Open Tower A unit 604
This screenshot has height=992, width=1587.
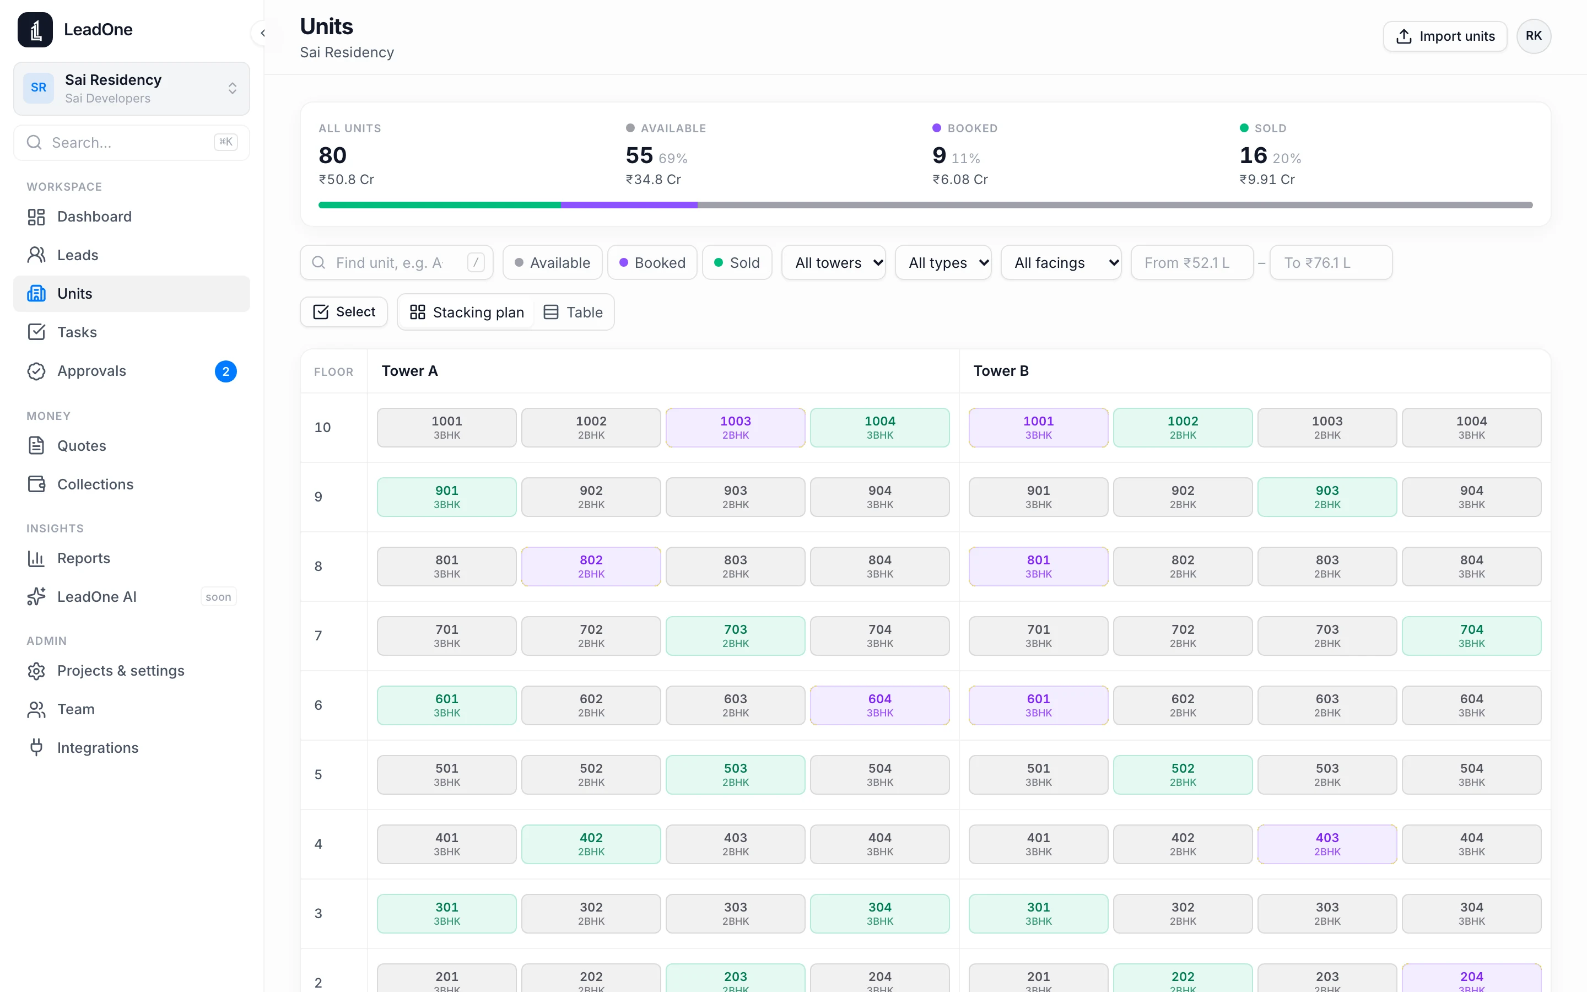click(x=879, y=705)
